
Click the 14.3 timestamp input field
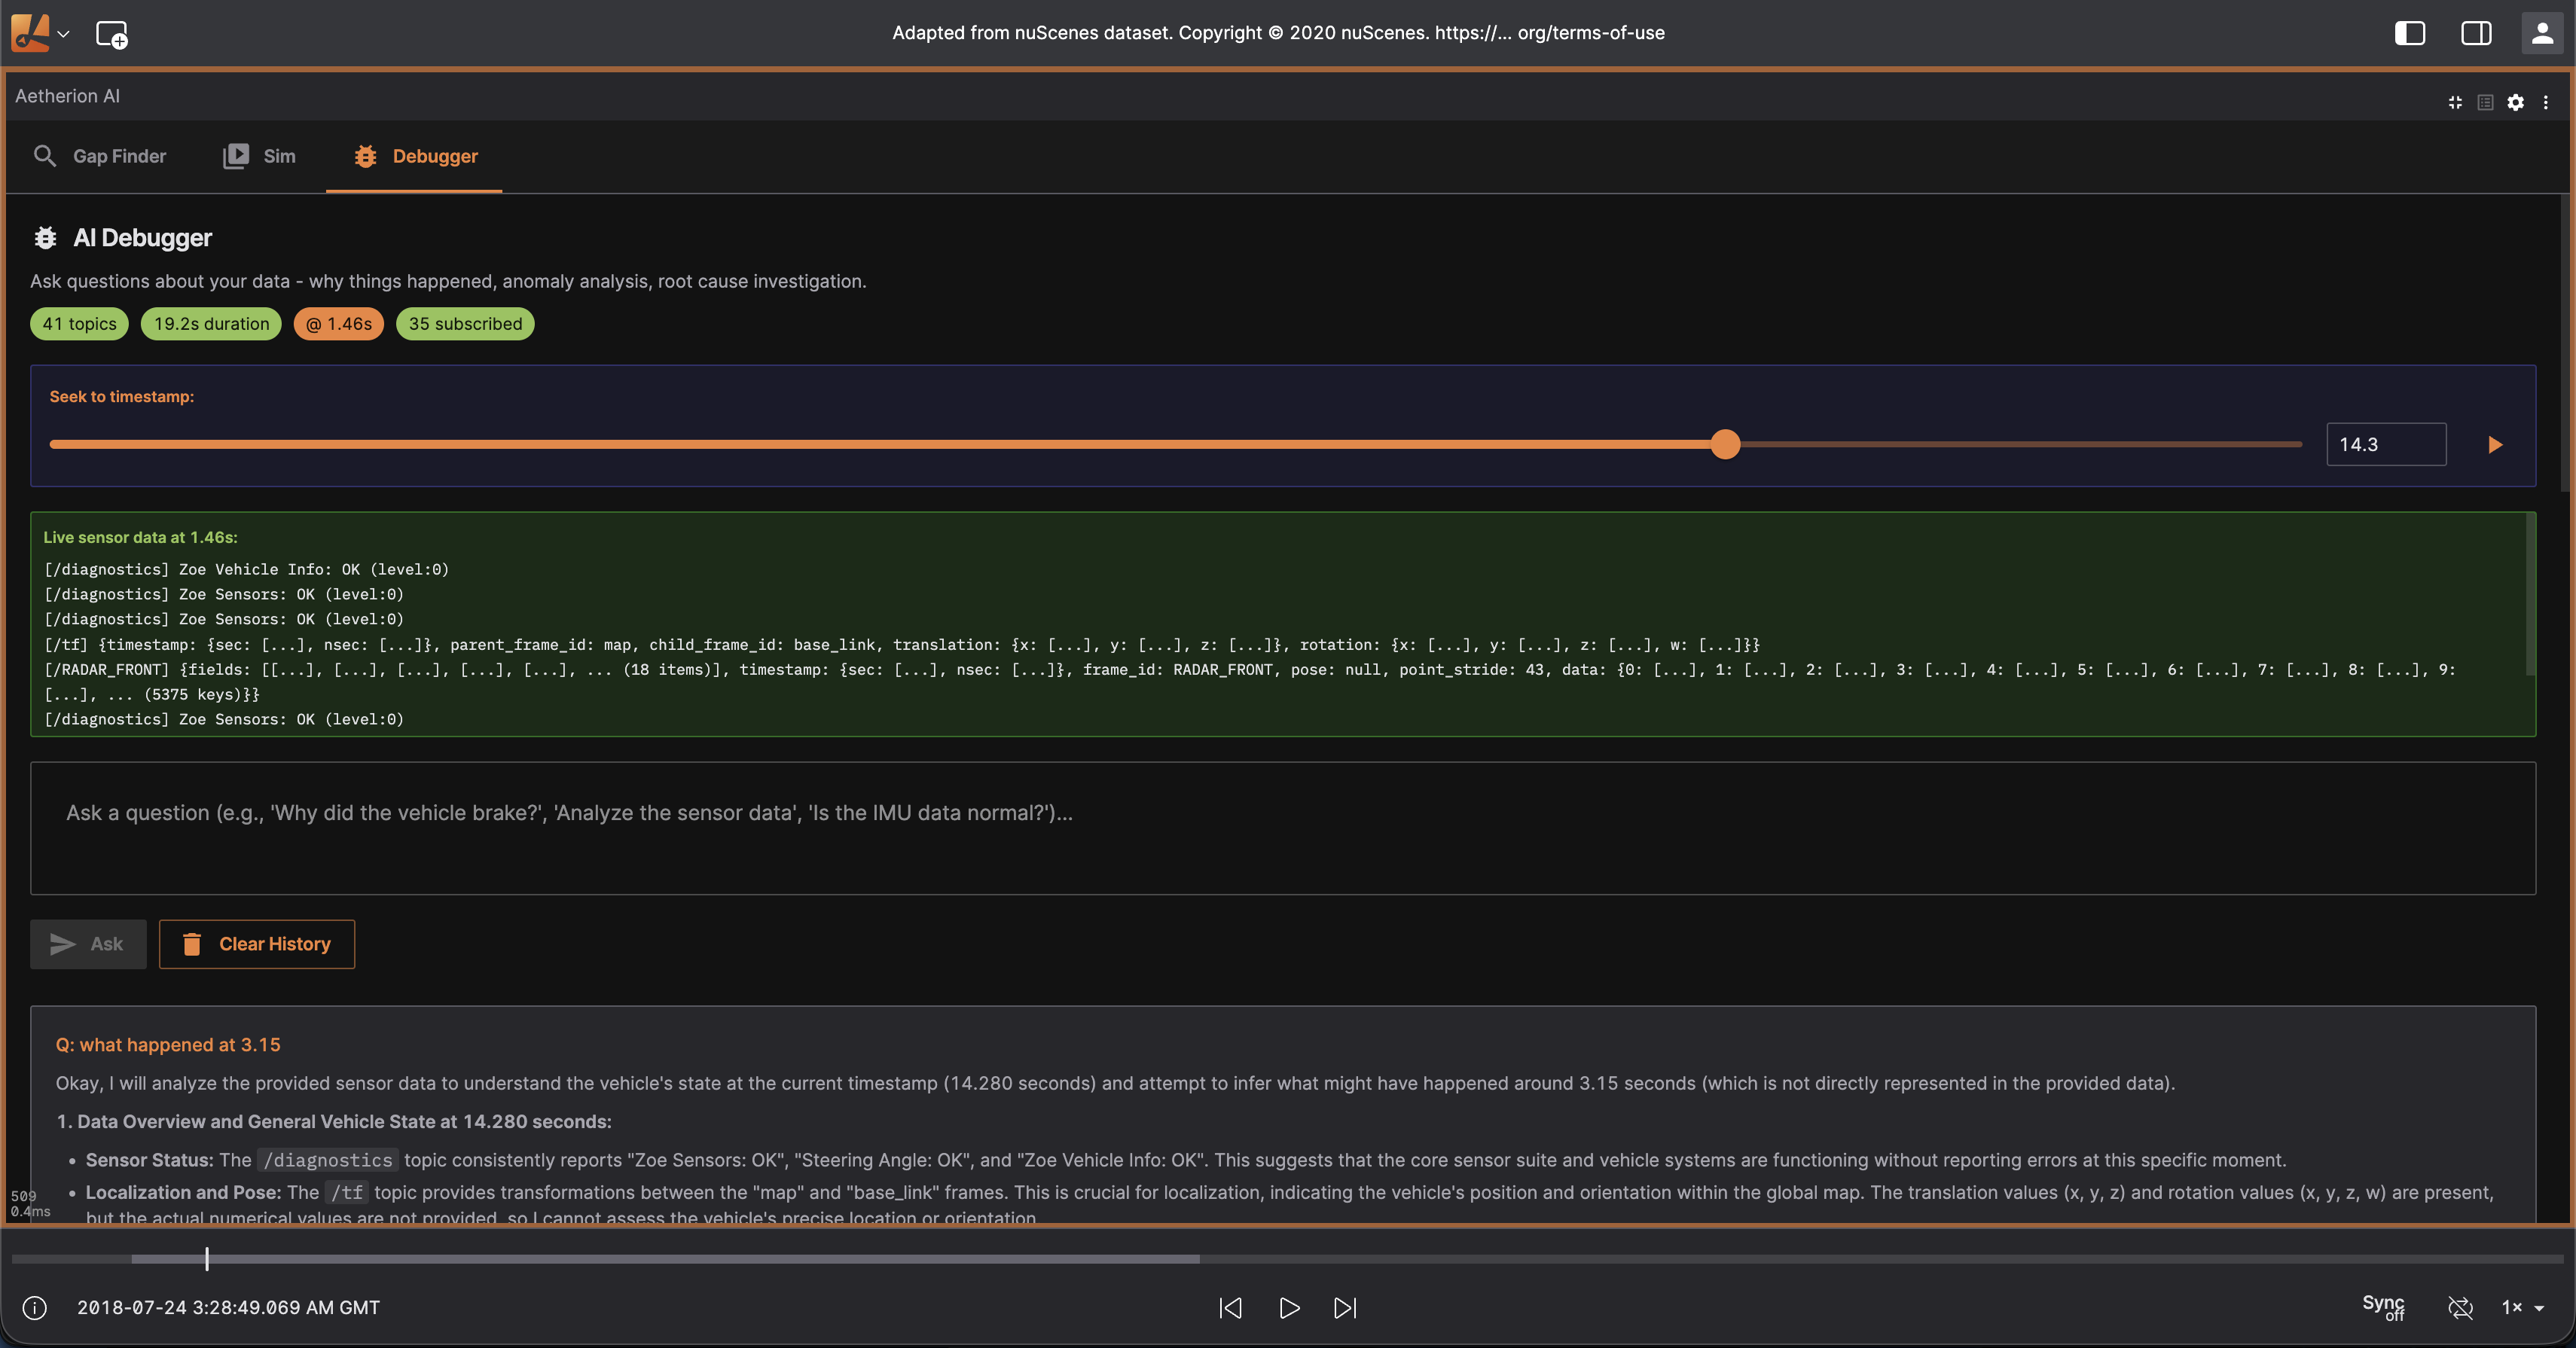2385,445
